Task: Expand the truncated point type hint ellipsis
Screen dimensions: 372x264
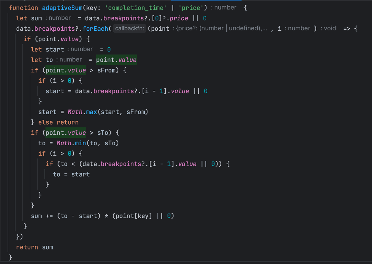Action: [265, 29]
